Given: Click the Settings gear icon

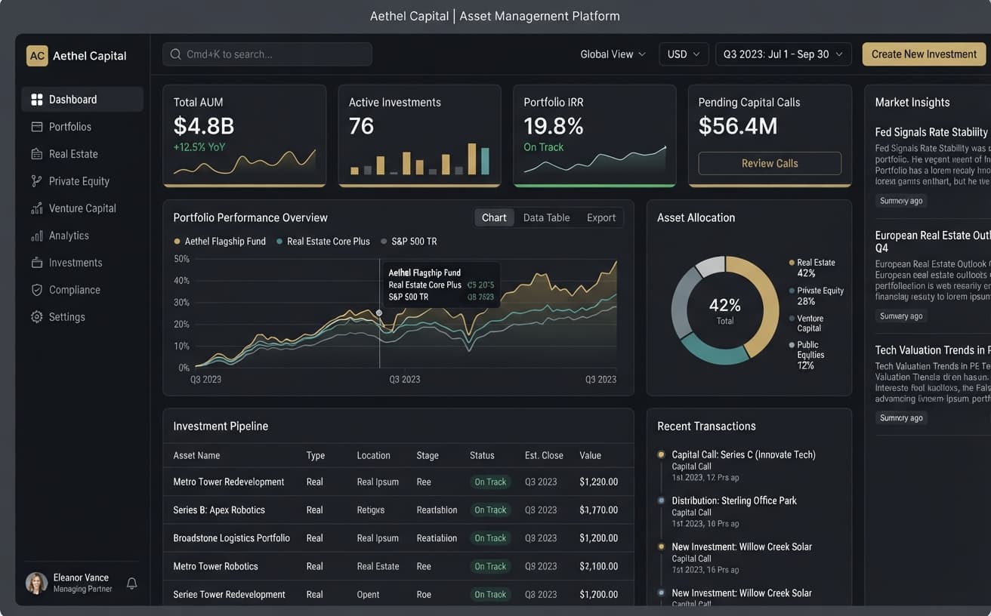Looking at the screenshot, I should (36, 317).
